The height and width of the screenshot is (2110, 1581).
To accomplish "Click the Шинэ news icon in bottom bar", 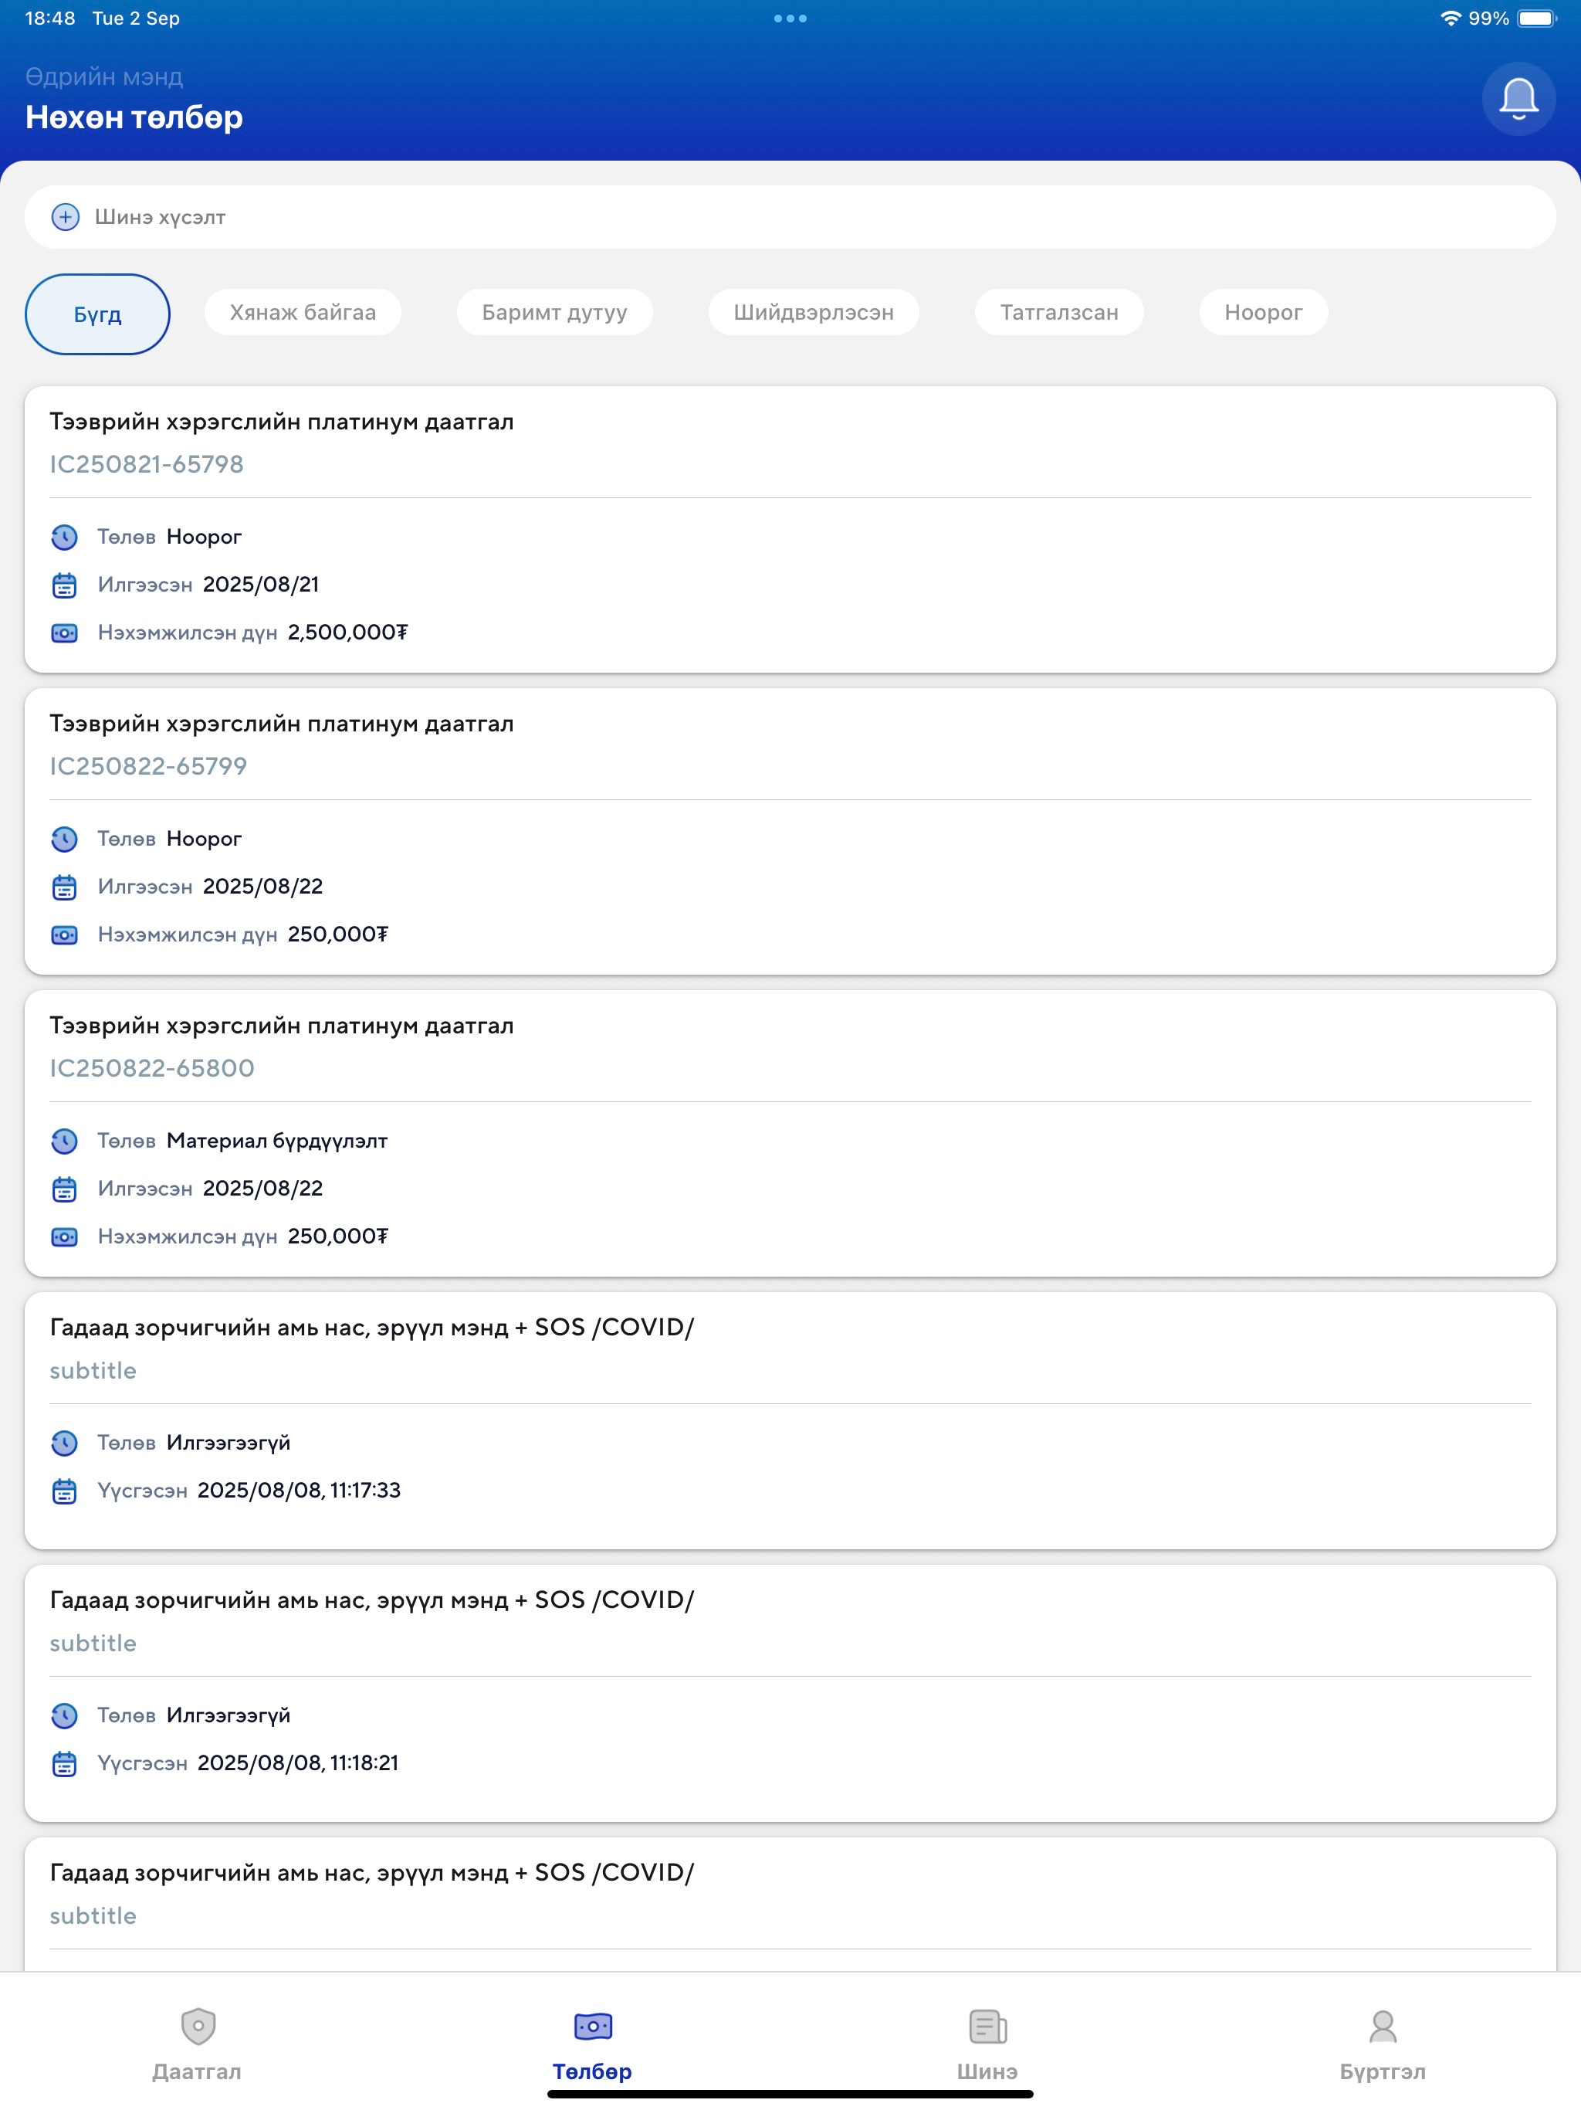I will (988, 2026).
